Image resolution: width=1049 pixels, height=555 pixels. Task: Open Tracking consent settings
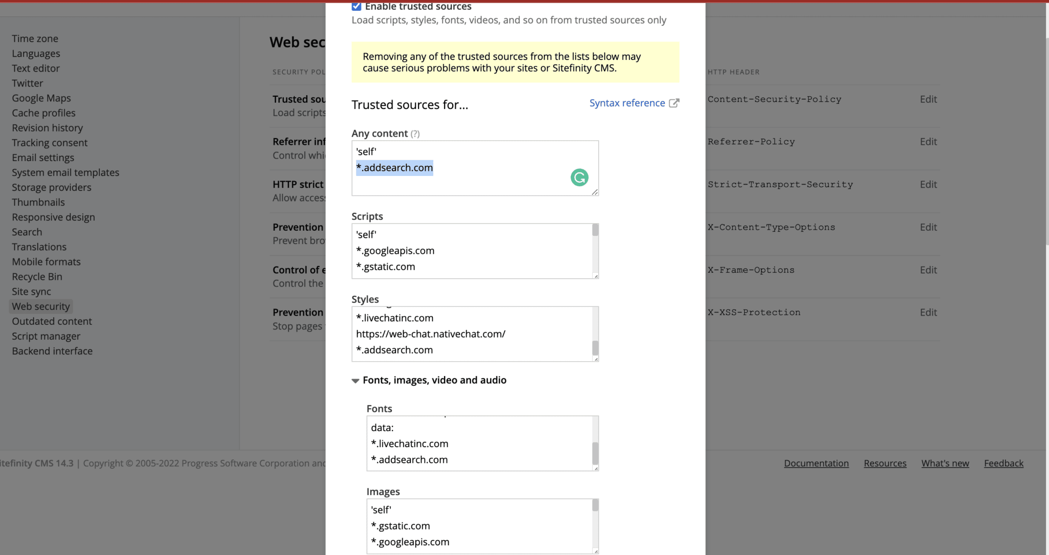coord(50,143)
